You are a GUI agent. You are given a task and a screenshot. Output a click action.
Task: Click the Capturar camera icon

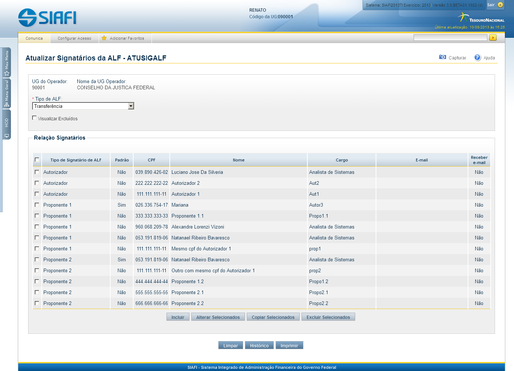pos(442,57)
